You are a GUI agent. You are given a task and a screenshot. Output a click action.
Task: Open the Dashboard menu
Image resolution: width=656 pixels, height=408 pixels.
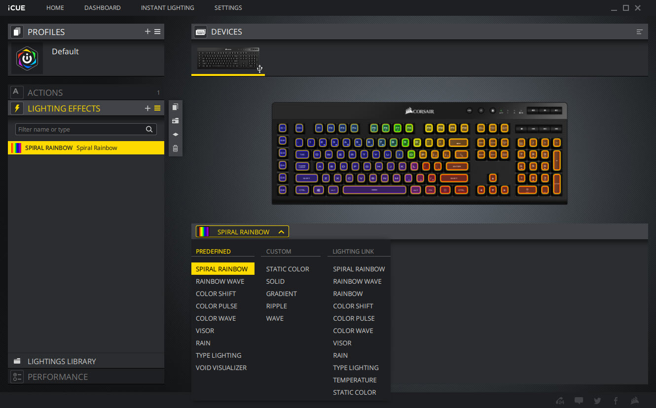[x=103, y=8]
